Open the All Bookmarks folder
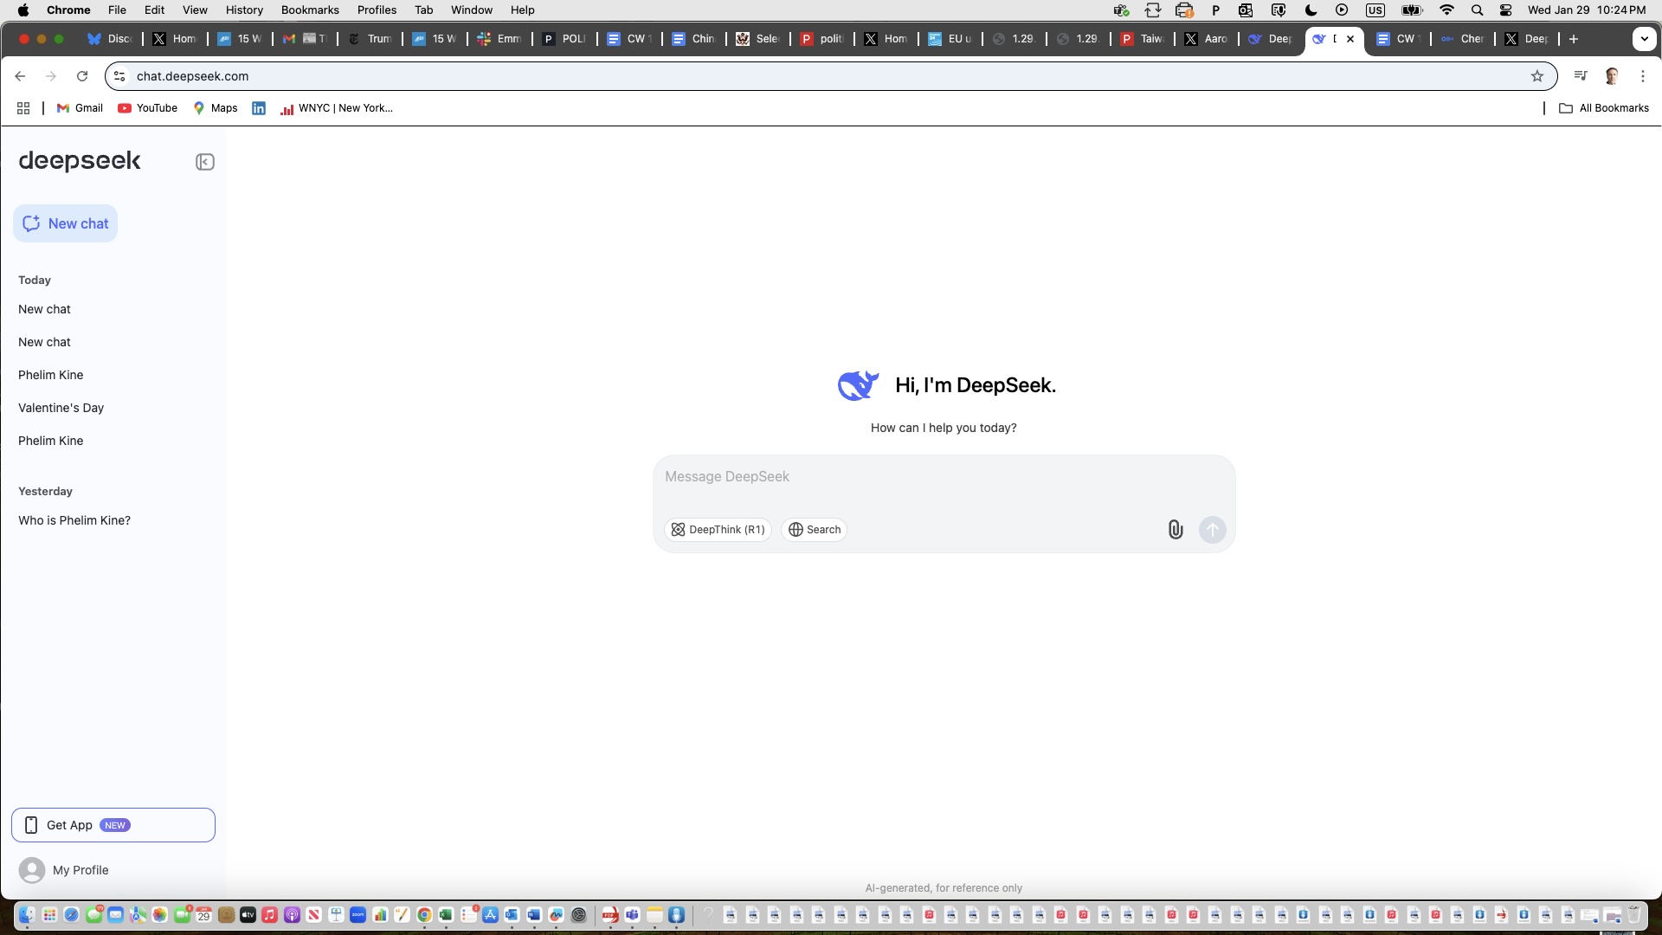This screenshot has width=1662, height=935. (1604, 108)
